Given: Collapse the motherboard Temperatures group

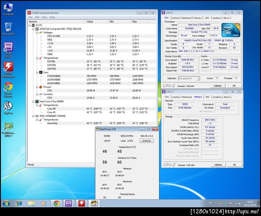Looking at the screenshot, I should 37,58.
